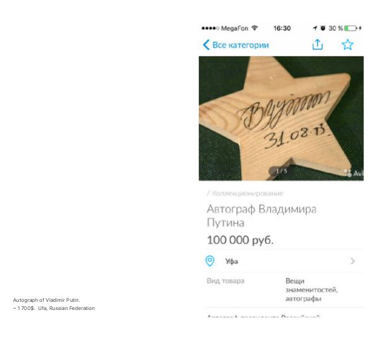The image size is (375, 340).
Task: Tap the location services arrow icon
Action: [315, 28]
